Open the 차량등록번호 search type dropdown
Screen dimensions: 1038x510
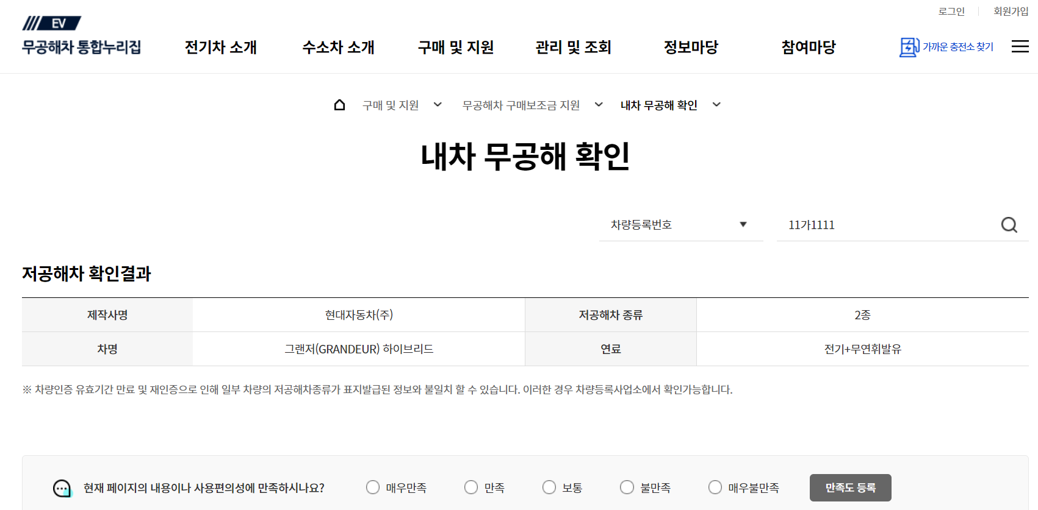(x=681, y=225)
